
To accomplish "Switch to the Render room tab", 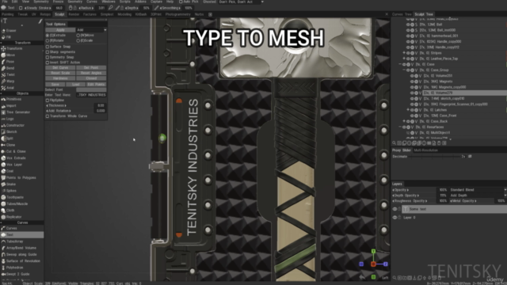I will [x=74, y=14].
